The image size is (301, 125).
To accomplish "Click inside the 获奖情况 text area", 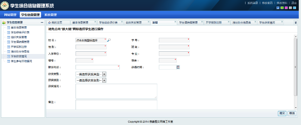I will coord(116,91).
